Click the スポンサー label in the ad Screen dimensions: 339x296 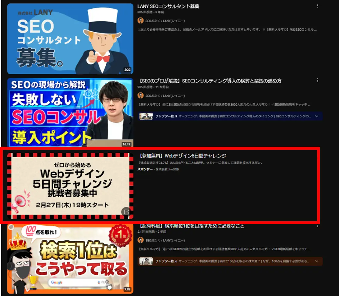click(x=145, y=169)
